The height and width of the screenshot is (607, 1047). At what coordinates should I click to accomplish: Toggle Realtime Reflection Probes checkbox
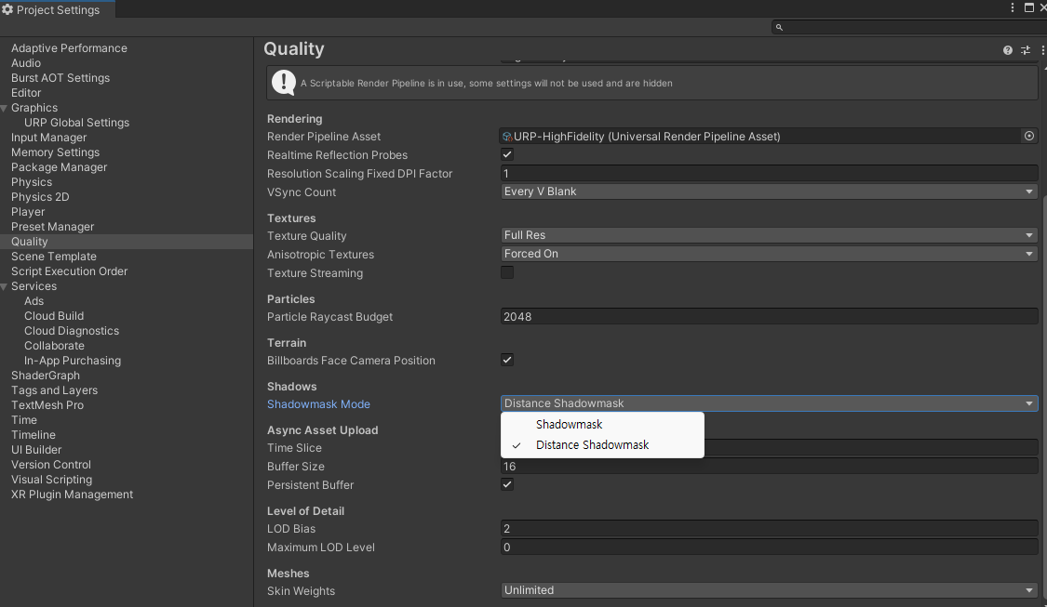tap(507, 154)
